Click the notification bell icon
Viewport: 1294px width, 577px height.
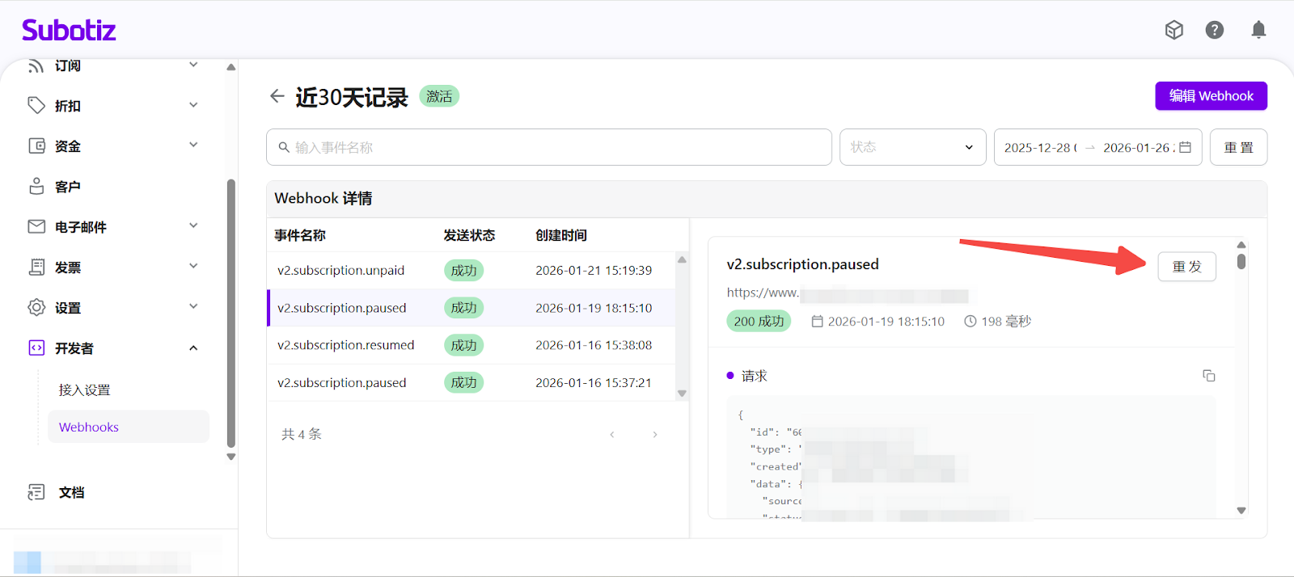1258,31
